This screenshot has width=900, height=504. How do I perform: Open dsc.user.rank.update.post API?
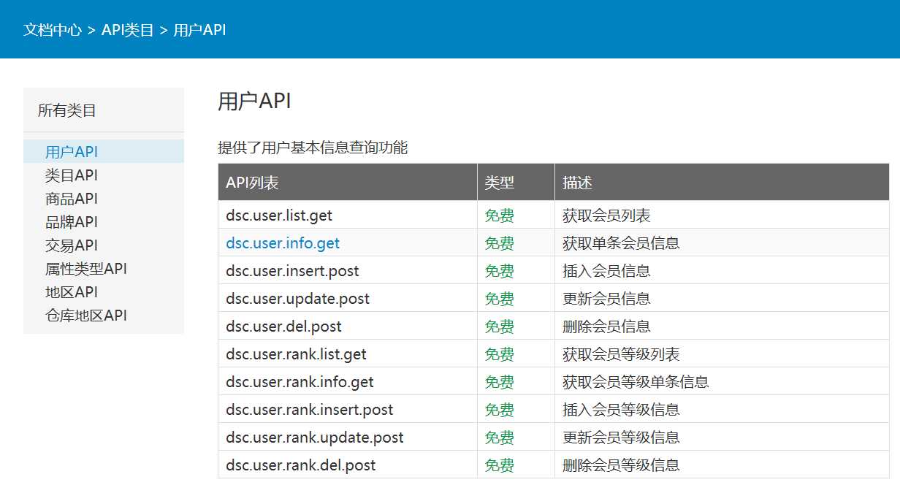pos(315,438)
